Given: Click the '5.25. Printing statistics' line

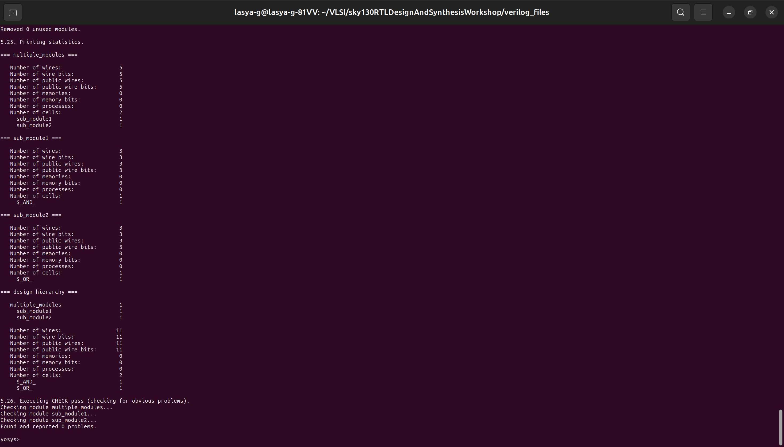Looking at the screenshot, I should click(x=42, y=42).
